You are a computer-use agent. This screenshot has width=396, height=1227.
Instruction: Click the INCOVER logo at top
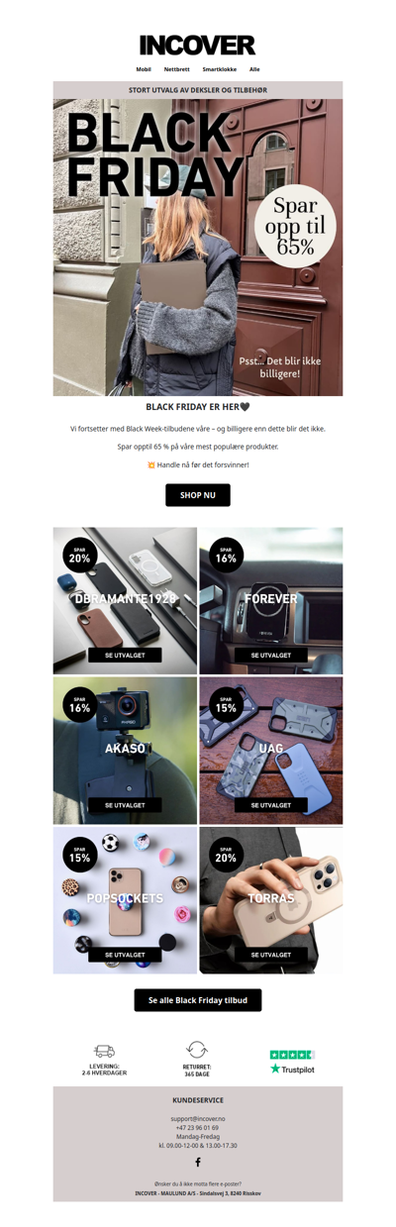point(198,45)
